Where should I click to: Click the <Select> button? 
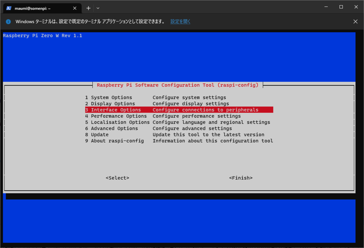tap(118, 178)
